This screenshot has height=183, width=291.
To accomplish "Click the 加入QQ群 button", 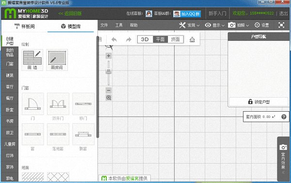I will (x=187, y=14).
